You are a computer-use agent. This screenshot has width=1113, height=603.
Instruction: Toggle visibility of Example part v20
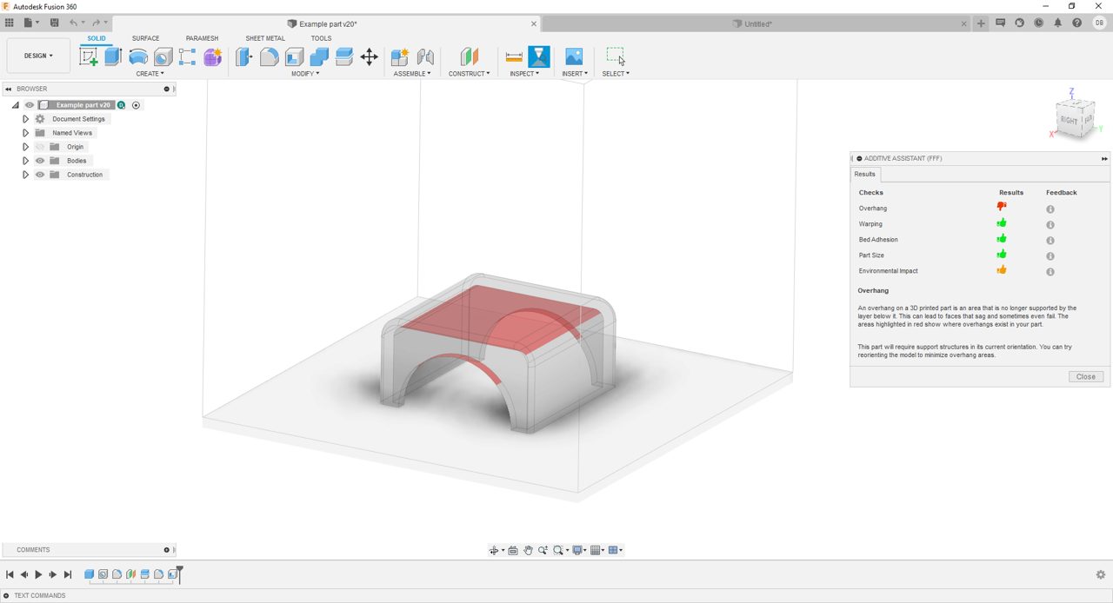(x=30, y=105)
